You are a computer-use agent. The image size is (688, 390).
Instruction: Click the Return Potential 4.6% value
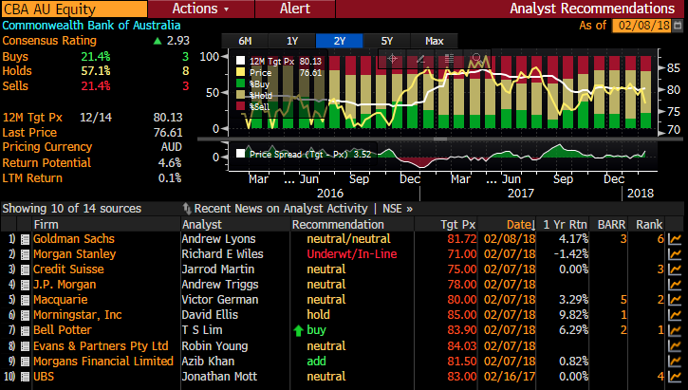[x=170, y=163]
